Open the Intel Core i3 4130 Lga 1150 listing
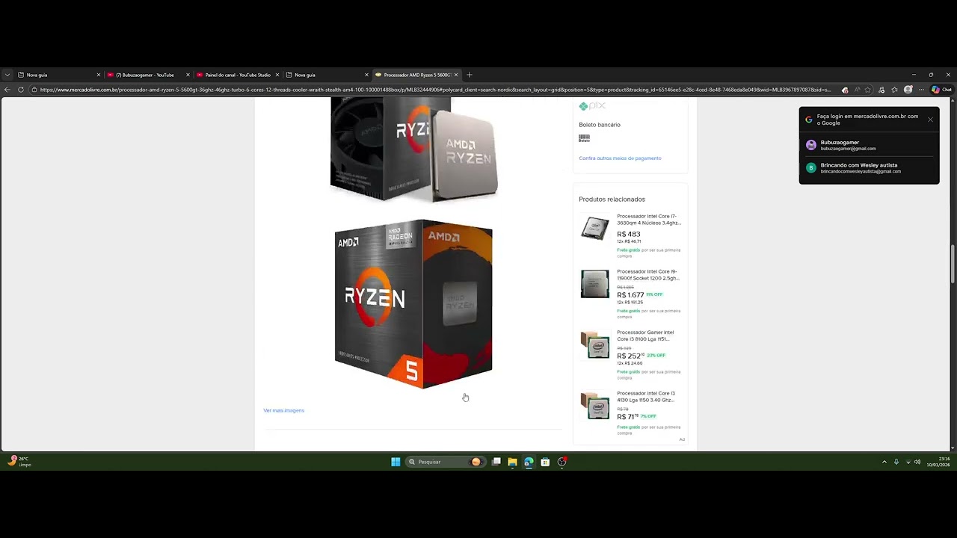 point(647,396)
